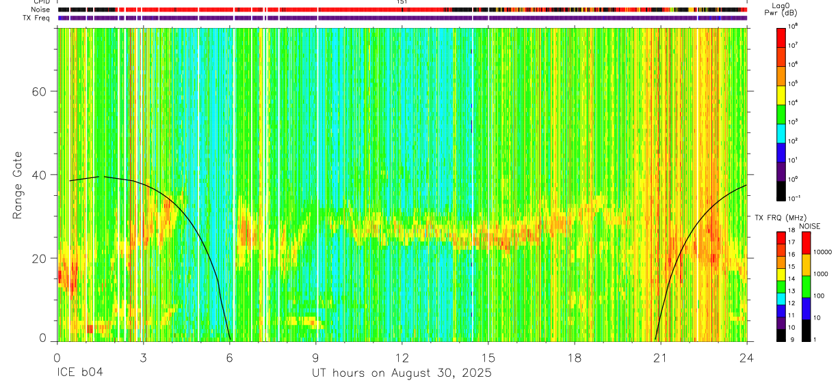Pick the red top segment of the TX FRQ colorbar
840x387 pixels.
(x=781, y=238)
